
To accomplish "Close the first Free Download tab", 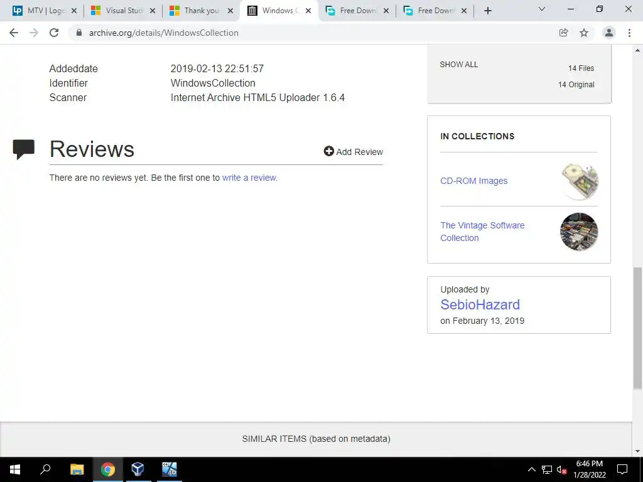I will [x=386, y=11].
